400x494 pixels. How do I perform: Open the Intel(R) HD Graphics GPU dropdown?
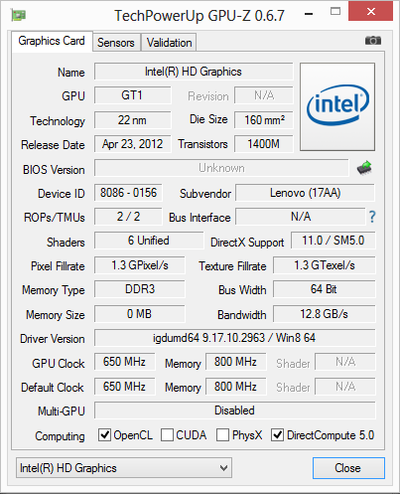point(124,468)
